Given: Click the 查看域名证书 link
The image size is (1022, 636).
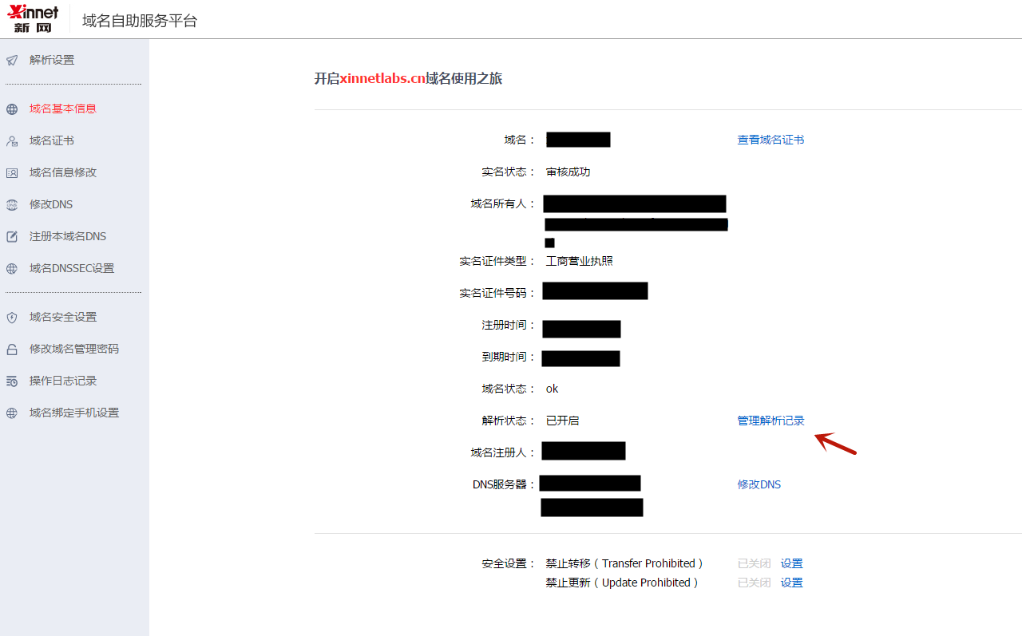Looking at the screenshot, I should [x=770, y=140].
